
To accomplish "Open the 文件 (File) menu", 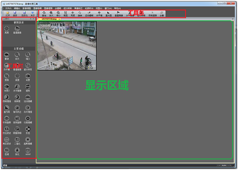I will (x=8, y=8).
